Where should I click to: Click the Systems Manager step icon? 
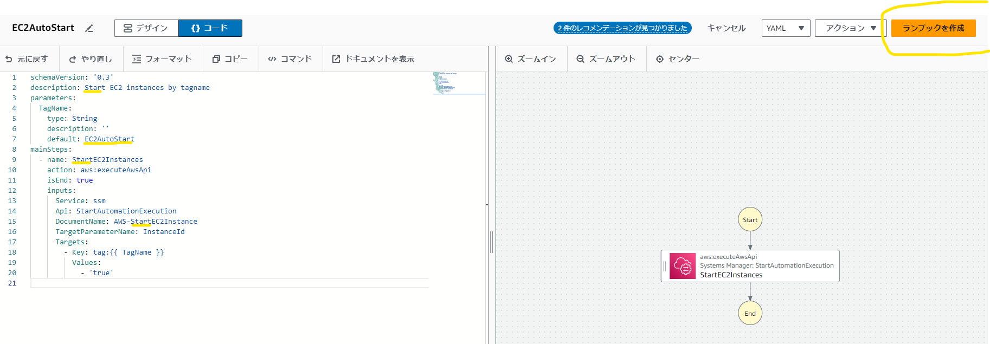683,266
